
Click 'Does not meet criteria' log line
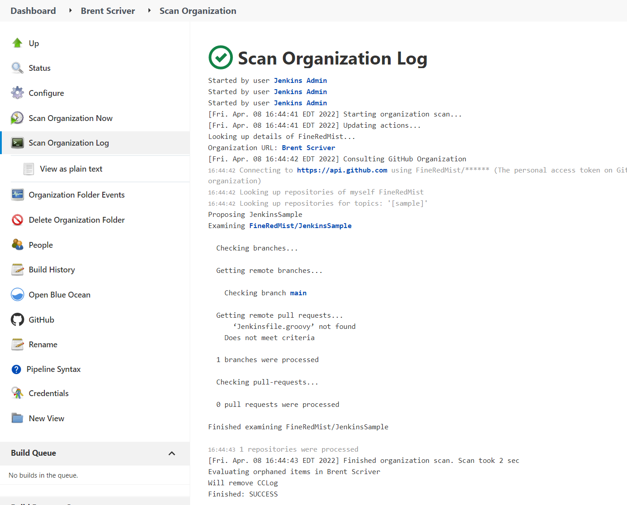point(269,338)
